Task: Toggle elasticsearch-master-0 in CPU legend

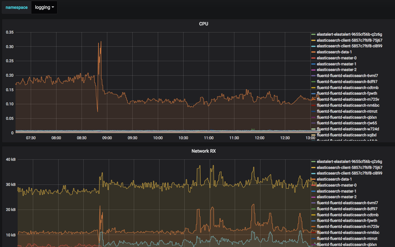Action: click(x=336, y=58)
